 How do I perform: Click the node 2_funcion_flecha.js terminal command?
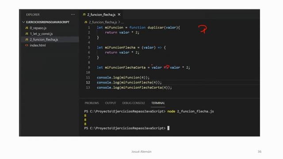pyautogui.click(x=191, y=111)
